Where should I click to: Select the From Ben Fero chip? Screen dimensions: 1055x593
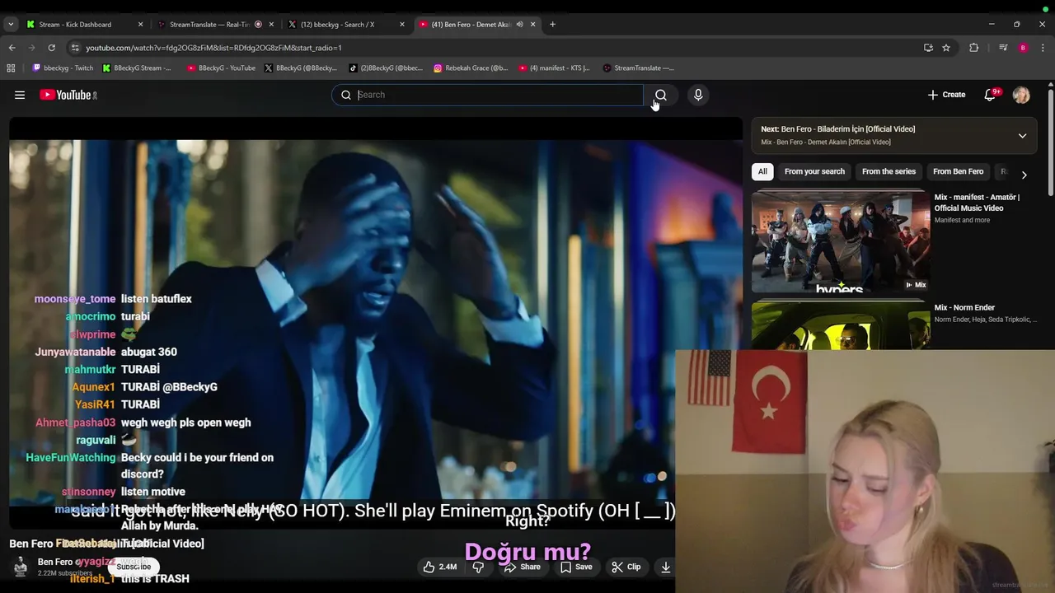click(x=958, y=171)
